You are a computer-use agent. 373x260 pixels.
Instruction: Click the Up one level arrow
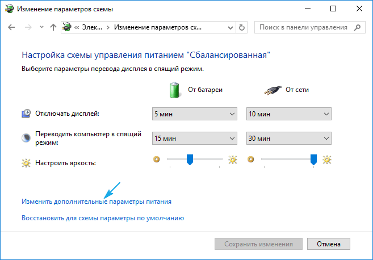(x=53, y=27)
